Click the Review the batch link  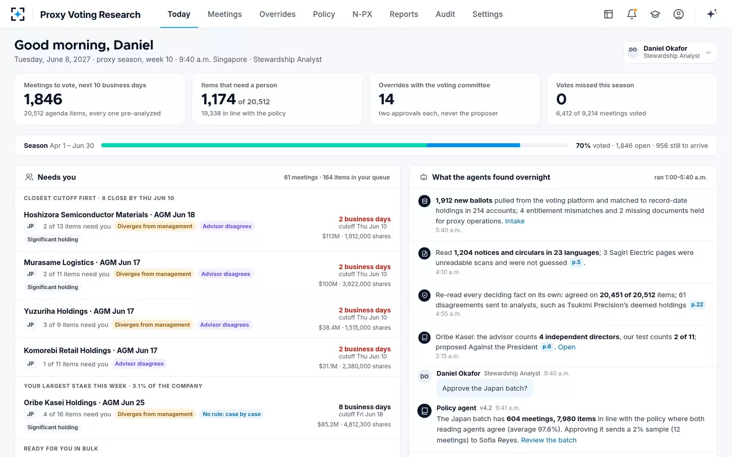coord(548,440)
